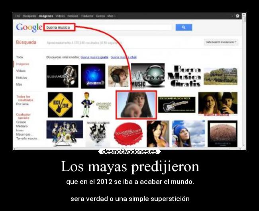Select Noticias in the left sidebar

[22, 78]
